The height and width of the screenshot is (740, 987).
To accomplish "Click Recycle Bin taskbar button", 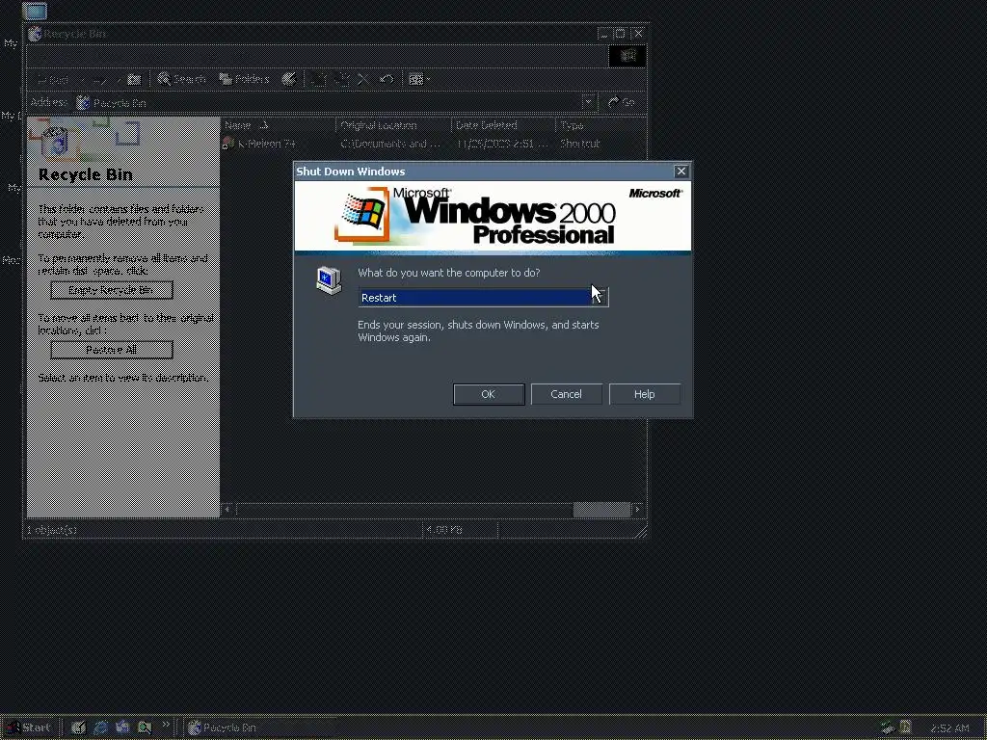I will point(260,727).
